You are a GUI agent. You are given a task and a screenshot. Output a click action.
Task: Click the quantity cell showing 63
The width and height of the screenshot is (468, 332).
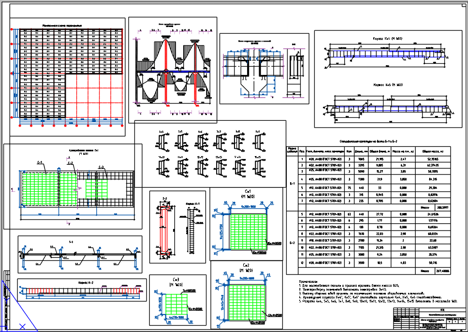[349, 214]
